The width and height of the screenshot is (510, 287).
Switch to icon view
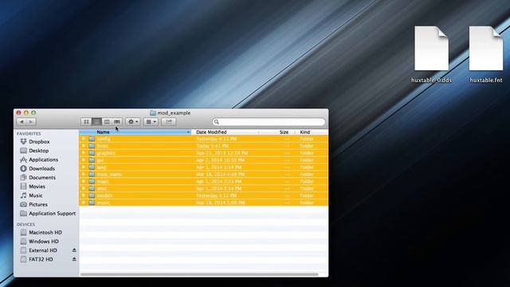click(86, 122)
